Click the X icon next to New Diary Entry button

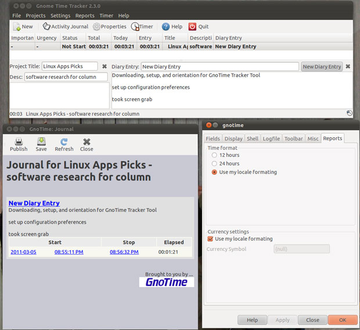point(348,66)
